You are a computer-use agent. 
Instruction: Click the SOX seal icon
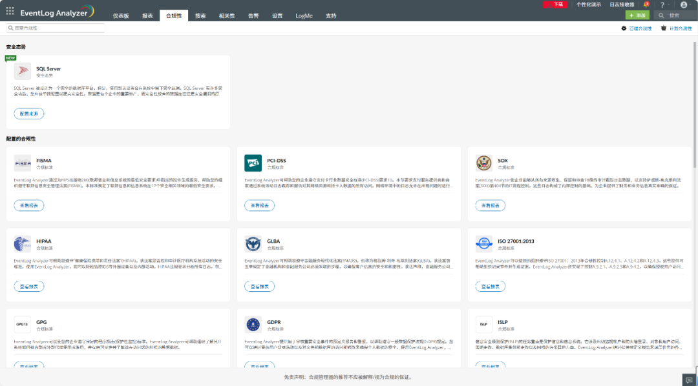(483, 163)
